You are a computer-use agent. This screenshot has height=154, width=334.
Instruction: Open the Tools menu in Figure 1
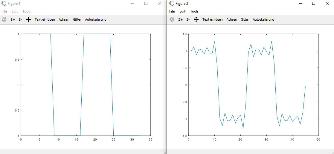(27, 11)
